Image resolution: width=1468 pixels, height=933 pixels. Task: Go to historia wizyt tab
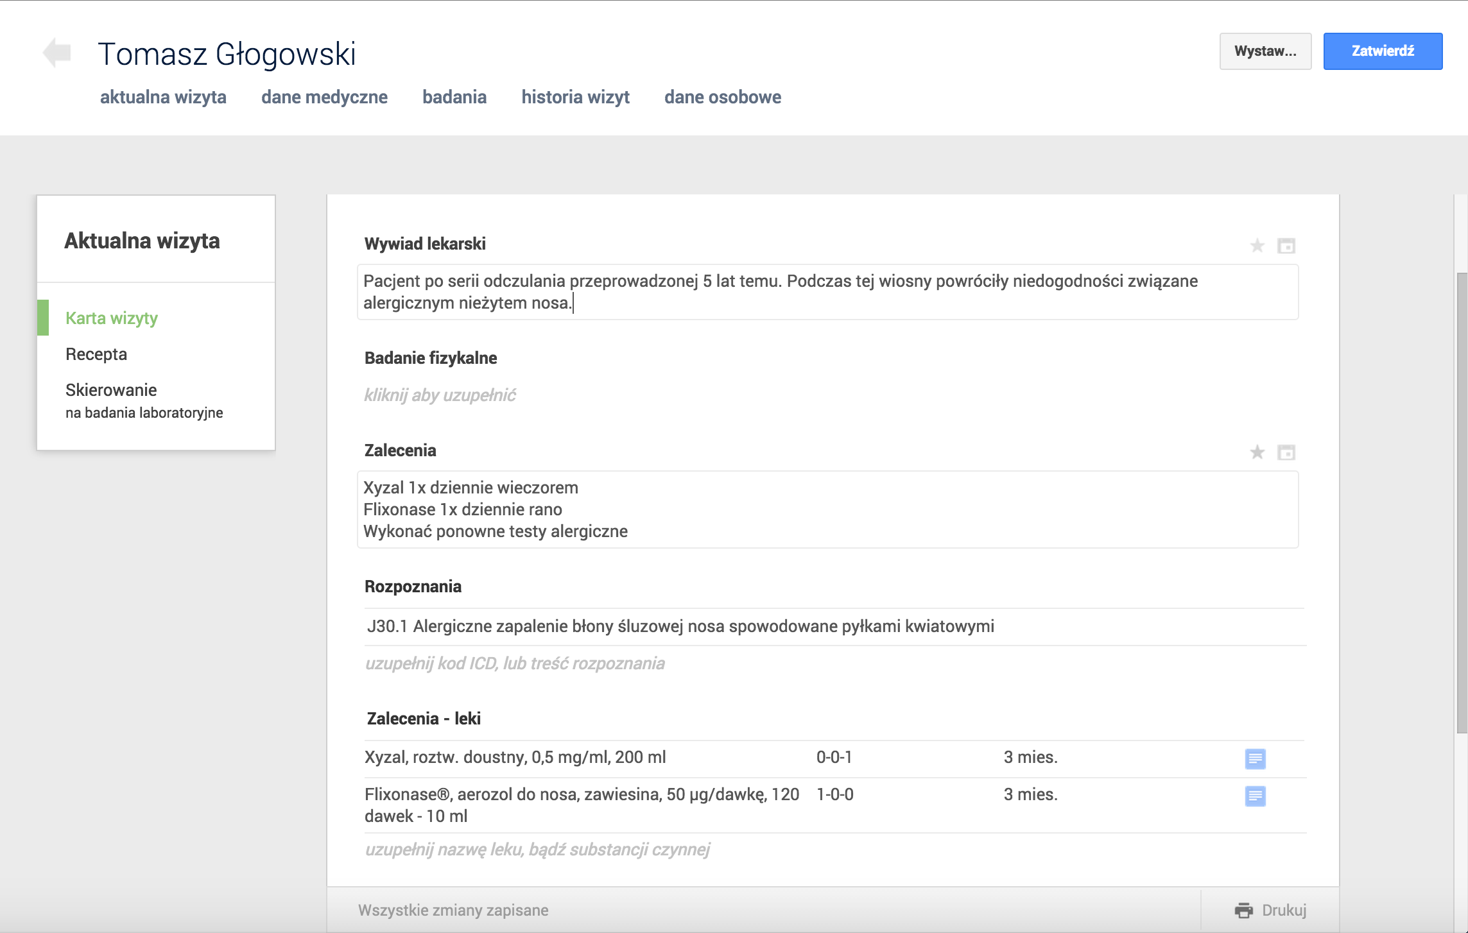tap(575, 98)
